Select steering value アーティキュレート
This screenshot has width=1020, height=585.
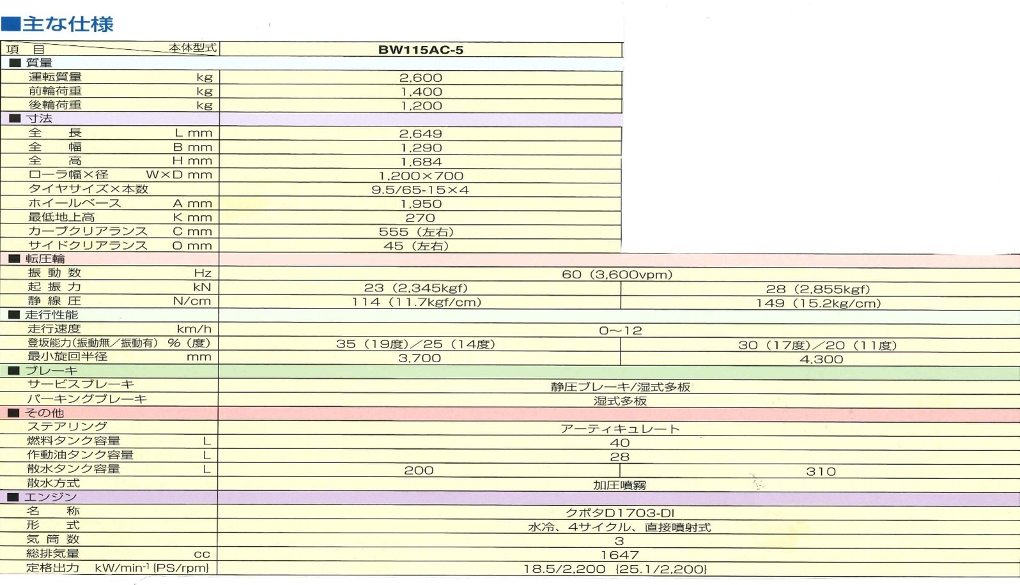click(620, 430)
